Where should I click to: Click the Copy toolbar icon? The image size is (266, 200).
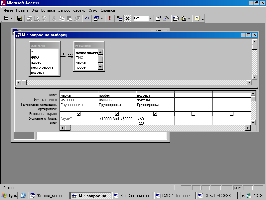[x=62, y=18]
